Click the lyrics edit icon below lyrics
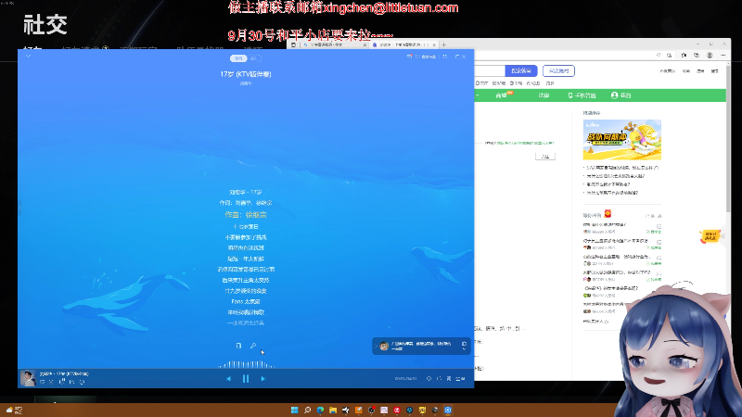The image size is (742, 417). click(253, 346)
